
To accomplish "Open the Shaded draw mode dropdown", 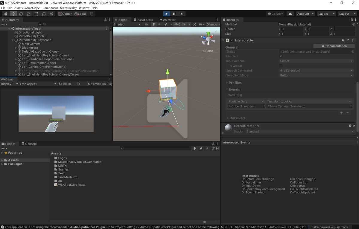I will click(127, 25).
